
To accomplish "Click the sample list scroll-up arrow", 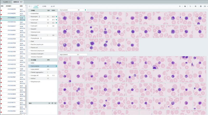I will [x=26, y=6].
